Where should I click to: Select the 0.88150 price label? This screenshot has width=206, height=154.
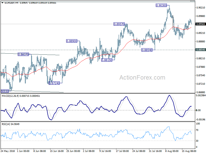pos(107,60)
